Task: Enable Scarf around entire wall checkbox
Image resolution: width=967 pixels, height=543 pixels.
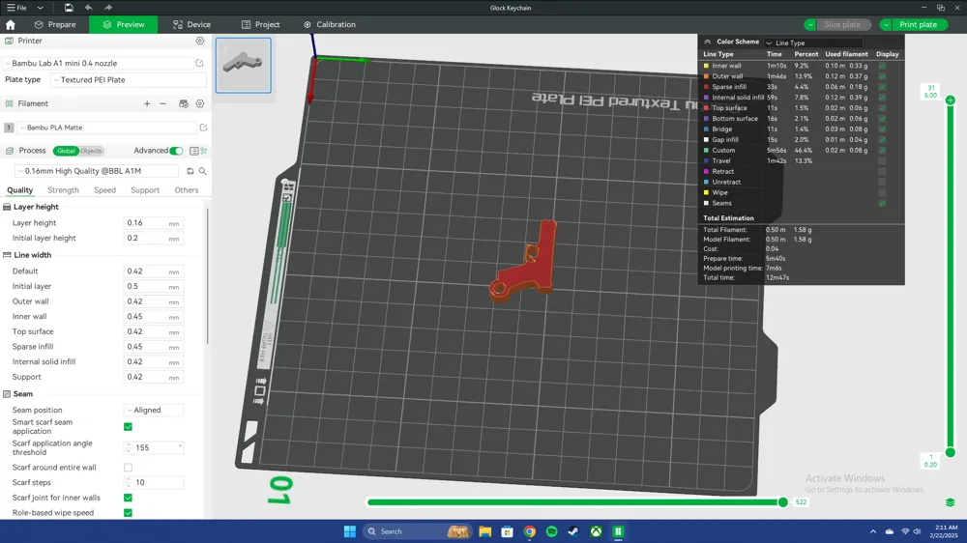Action: click(129, 468)
